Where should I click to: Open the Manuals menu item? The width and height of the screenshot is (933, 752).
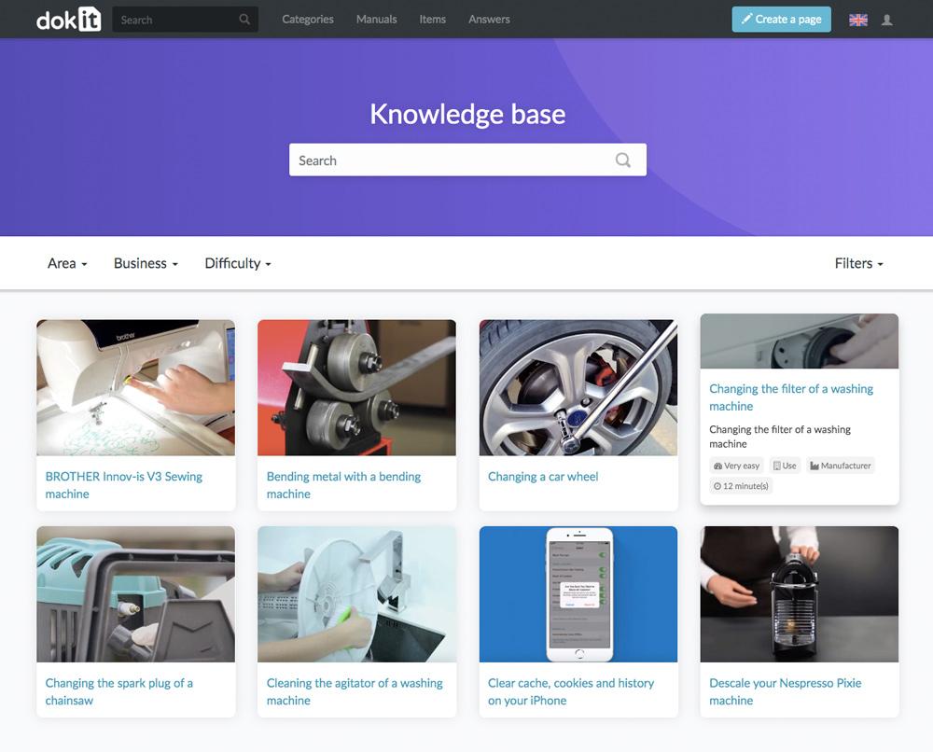377,19
